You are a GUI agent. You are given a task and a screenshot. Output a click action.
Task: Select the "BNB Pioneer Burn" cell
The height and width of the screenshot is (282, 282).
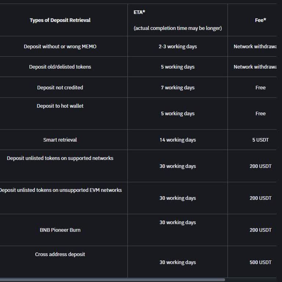point(60,230)
